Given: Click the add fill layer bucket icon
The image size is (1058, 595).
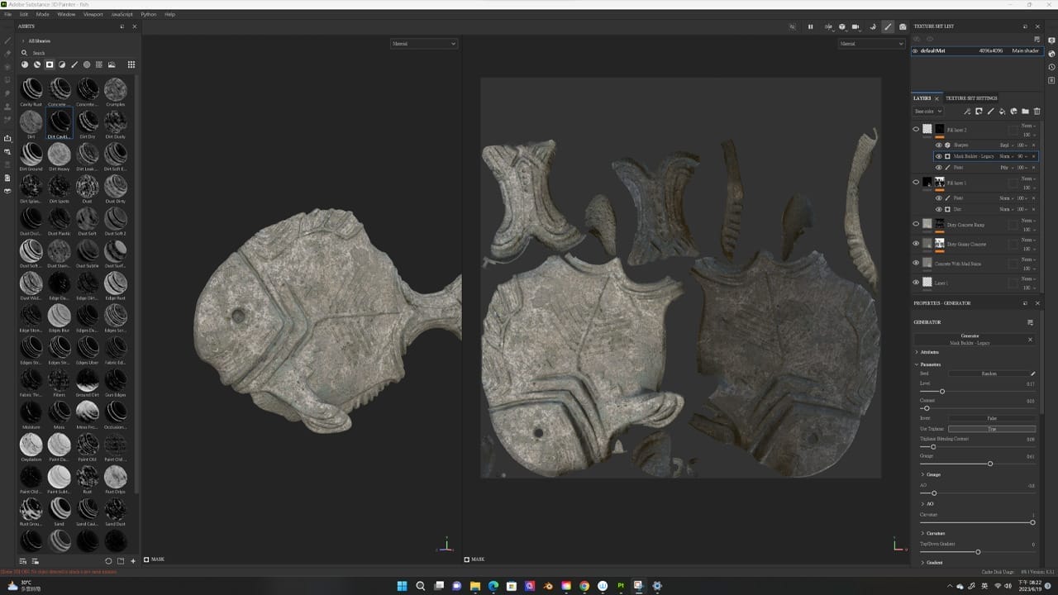Looking at the screenshot, I should 1002,112.
